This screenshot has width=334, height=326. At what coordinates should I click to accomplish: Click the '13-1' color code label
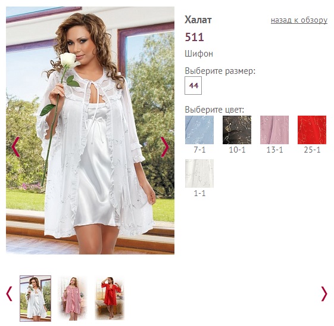pyautogui.click(x=274, y=150)
